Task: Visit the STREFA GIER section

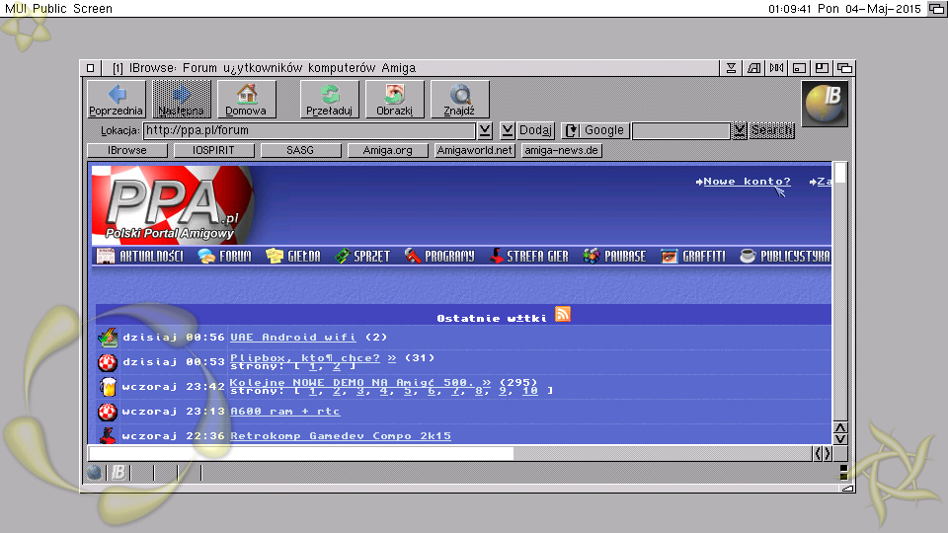Action: point(529,257)
